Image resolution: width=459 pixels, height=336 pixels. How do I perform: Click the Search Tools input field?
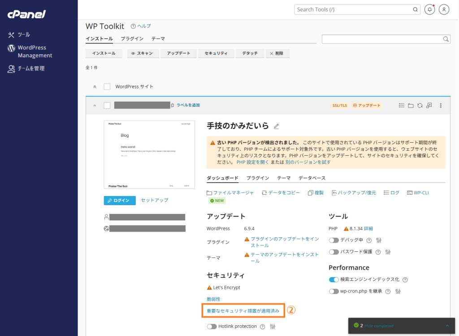coord(354,9)
